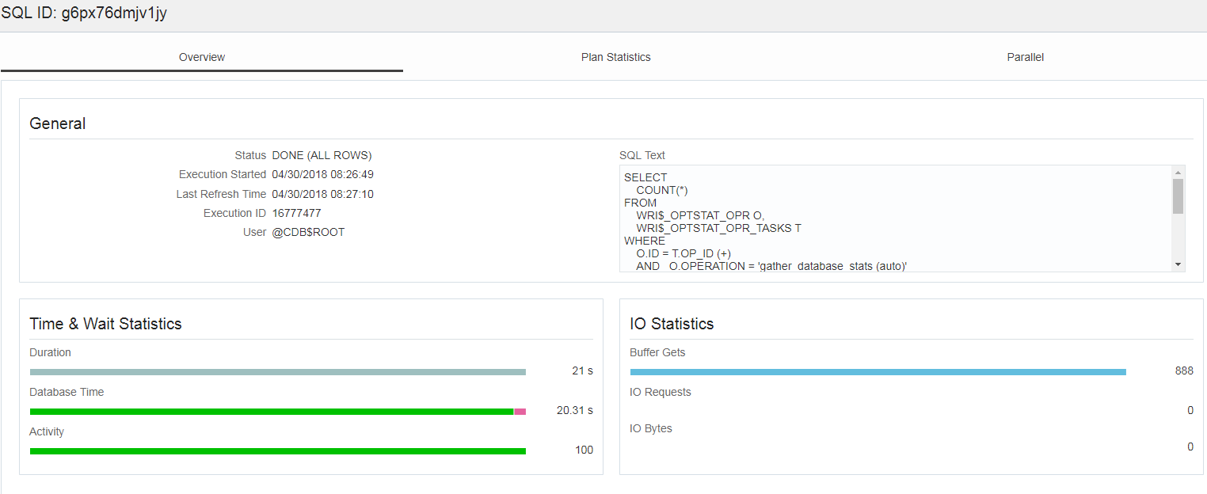
Task: Click Execution ID value 16777477
Action: point(296,213)
